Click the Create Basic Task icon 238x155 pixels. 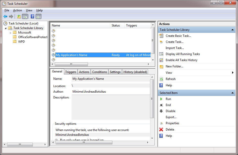click(x=161, y=36)
